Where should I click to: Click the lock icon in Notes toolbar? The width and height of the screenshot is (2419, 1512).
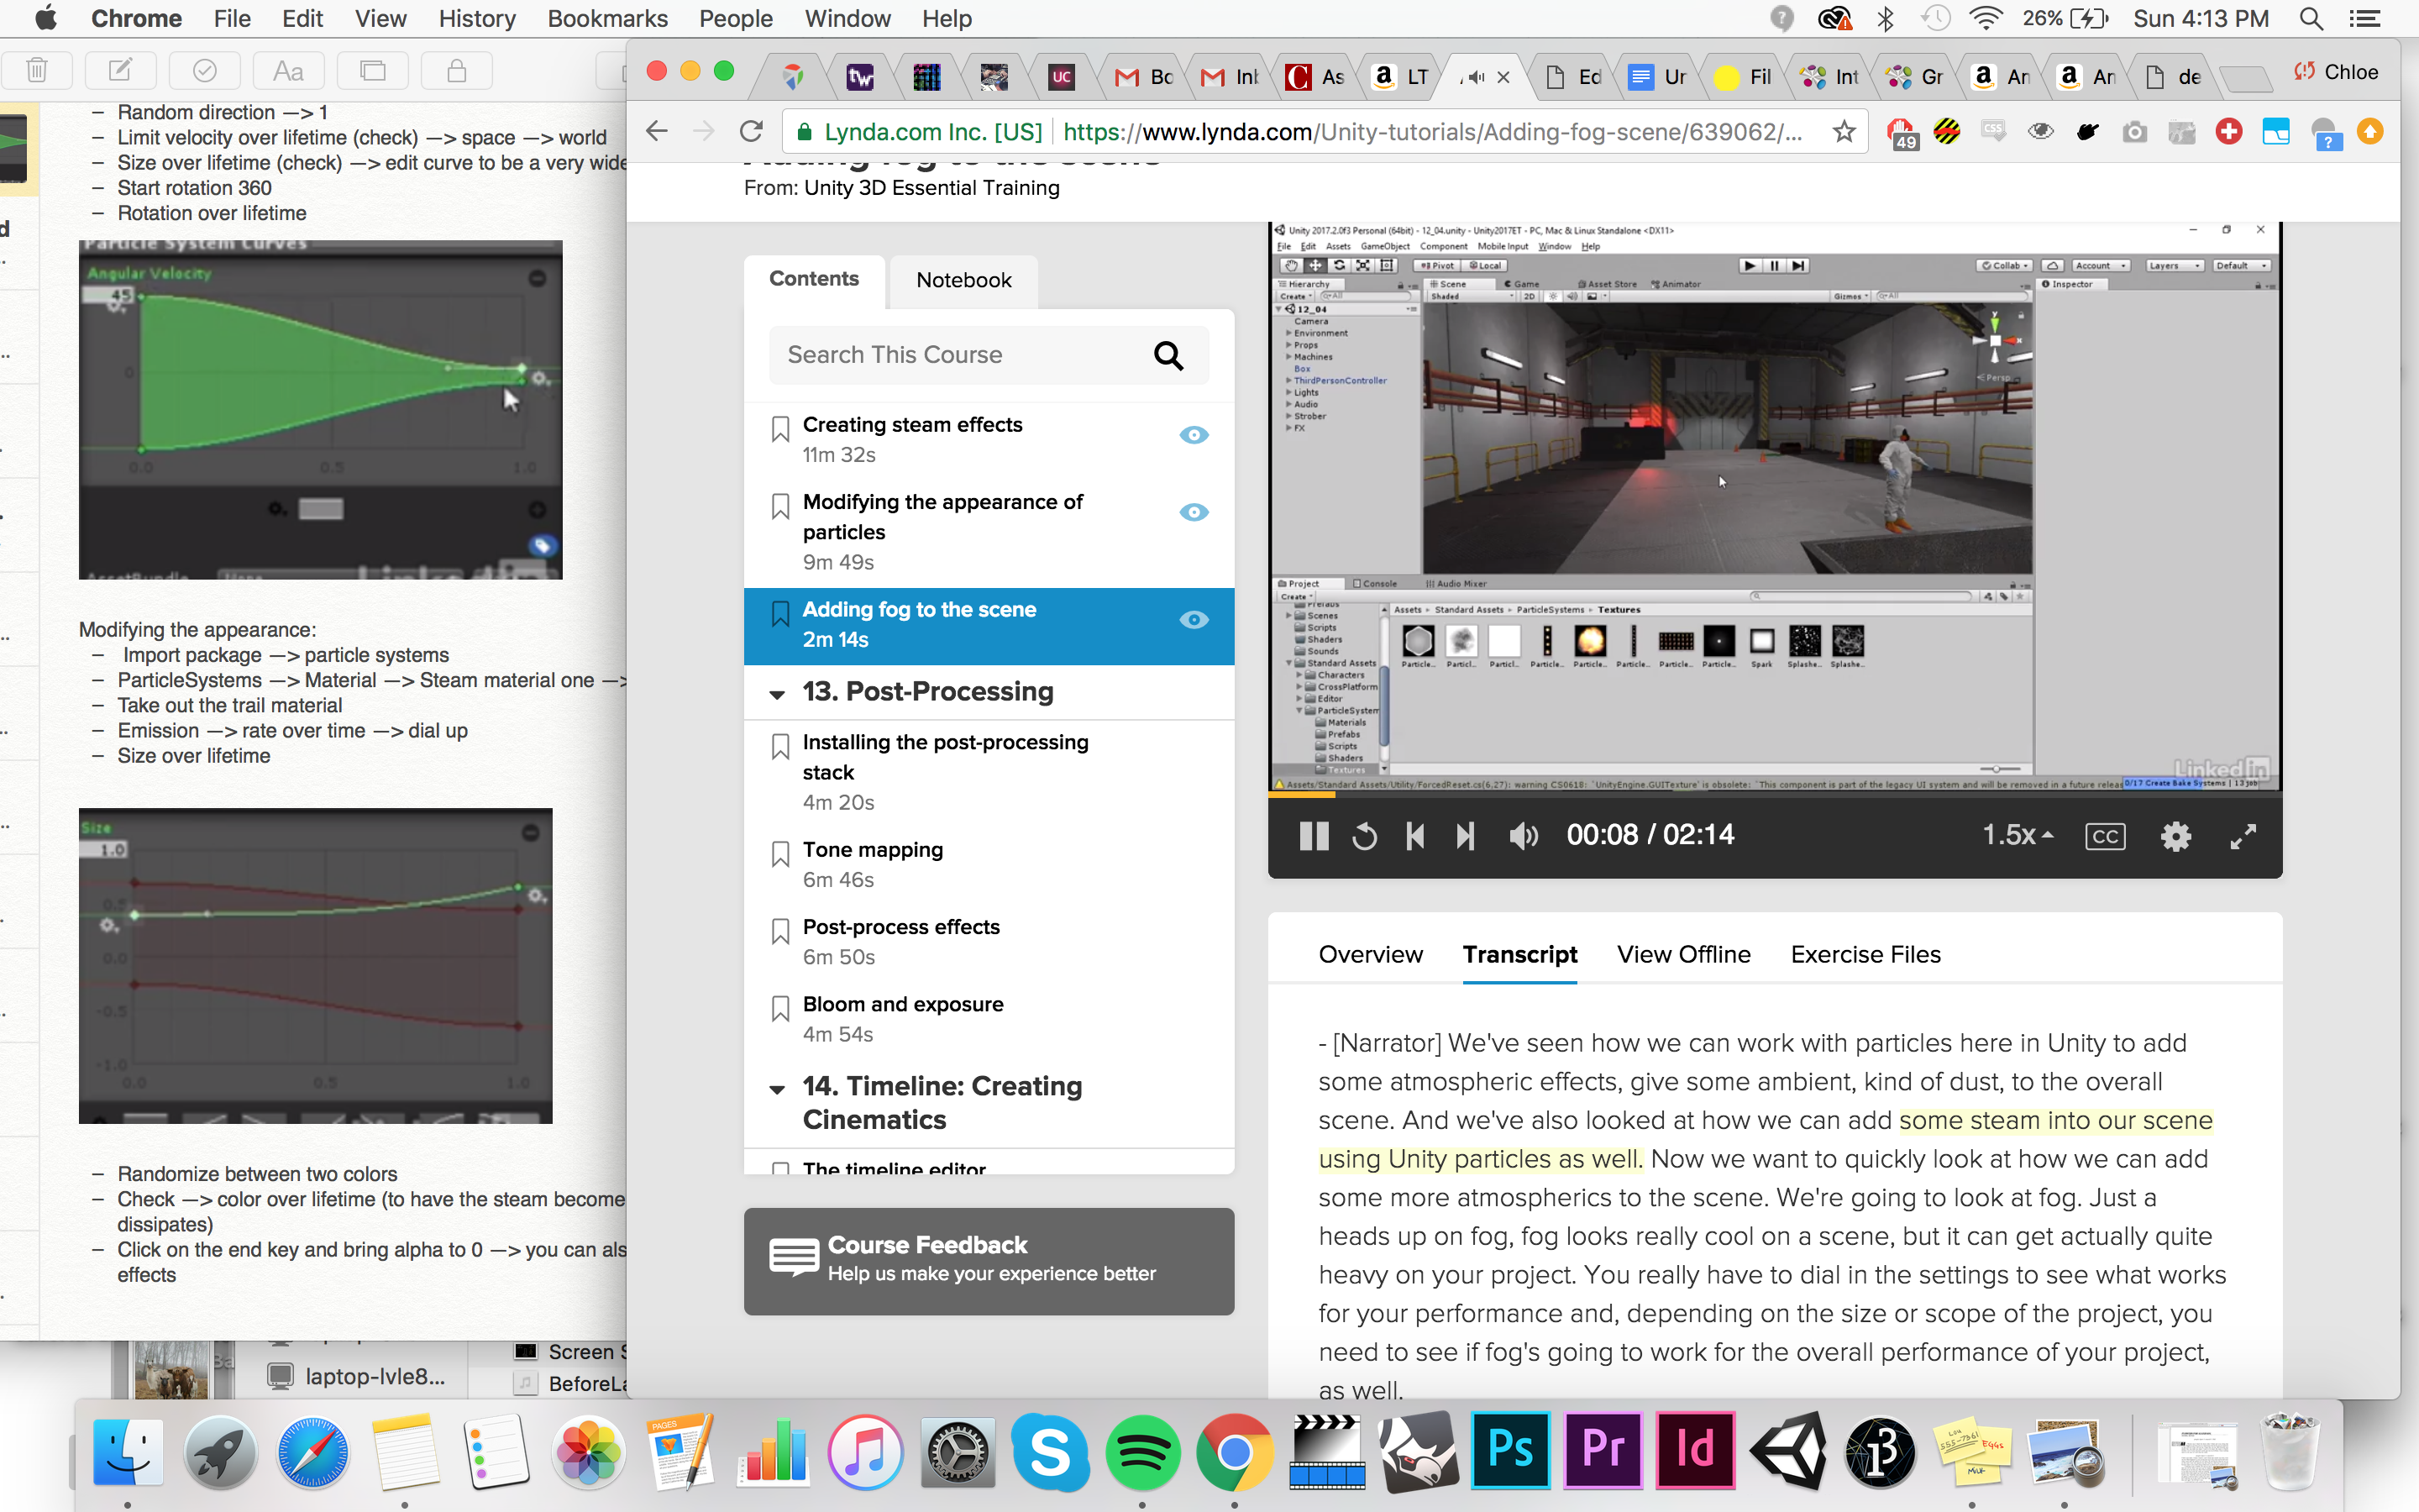(x=456, y=70)
